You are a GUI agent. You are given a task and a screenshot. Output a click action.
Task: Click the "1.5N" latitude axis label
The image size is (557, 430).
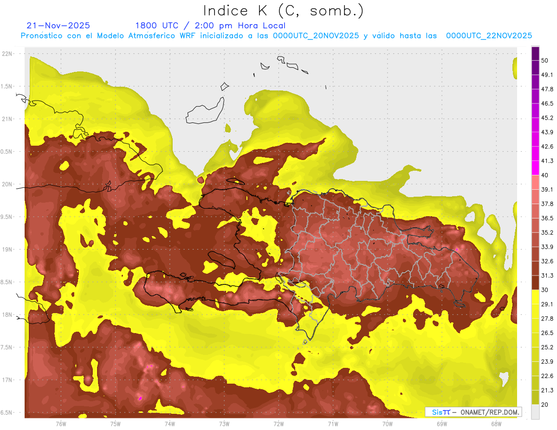tap(6, 86)
